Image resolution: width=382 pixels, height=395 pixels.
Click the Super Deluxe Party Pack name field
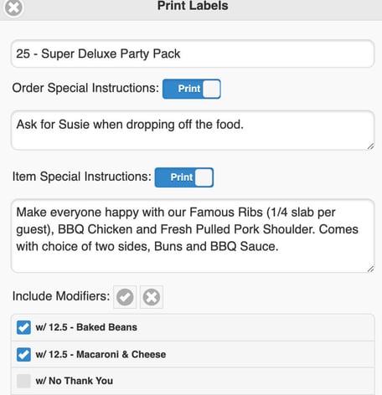click(193, 54)
